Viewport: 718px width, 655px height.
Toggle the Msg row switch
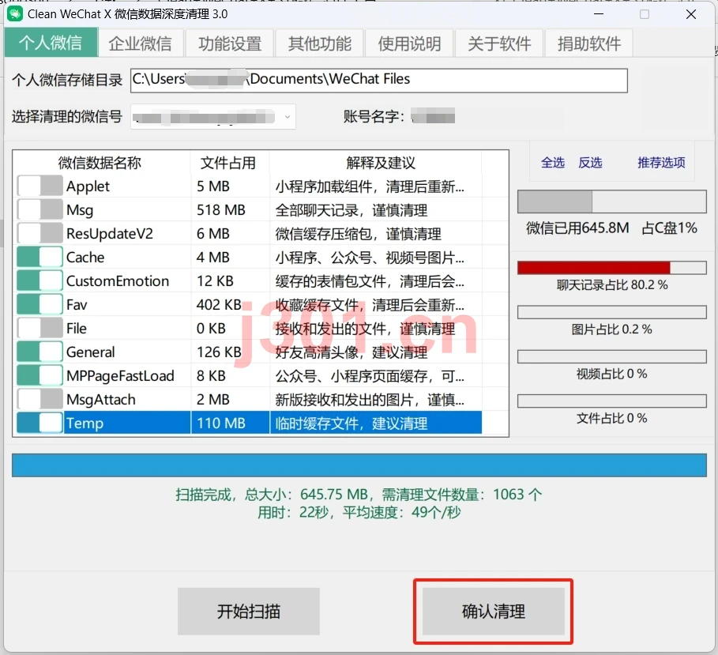pyautogui.click(x=39, y=210)
